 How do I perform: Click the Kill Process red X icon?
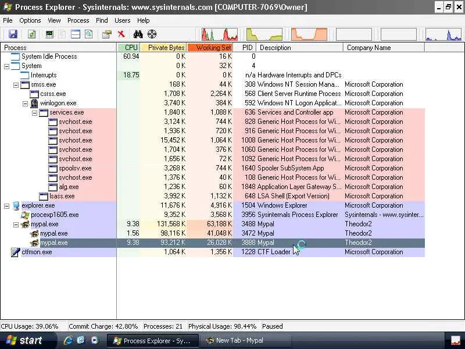tap(121, 34)
